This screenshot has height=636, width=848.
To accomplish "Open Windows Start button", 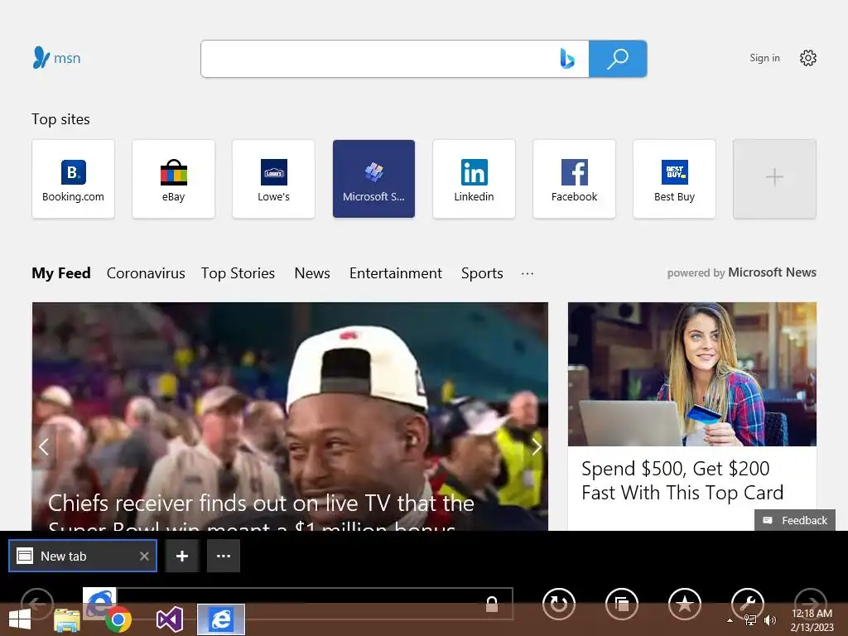I will [x=20, y=619].
